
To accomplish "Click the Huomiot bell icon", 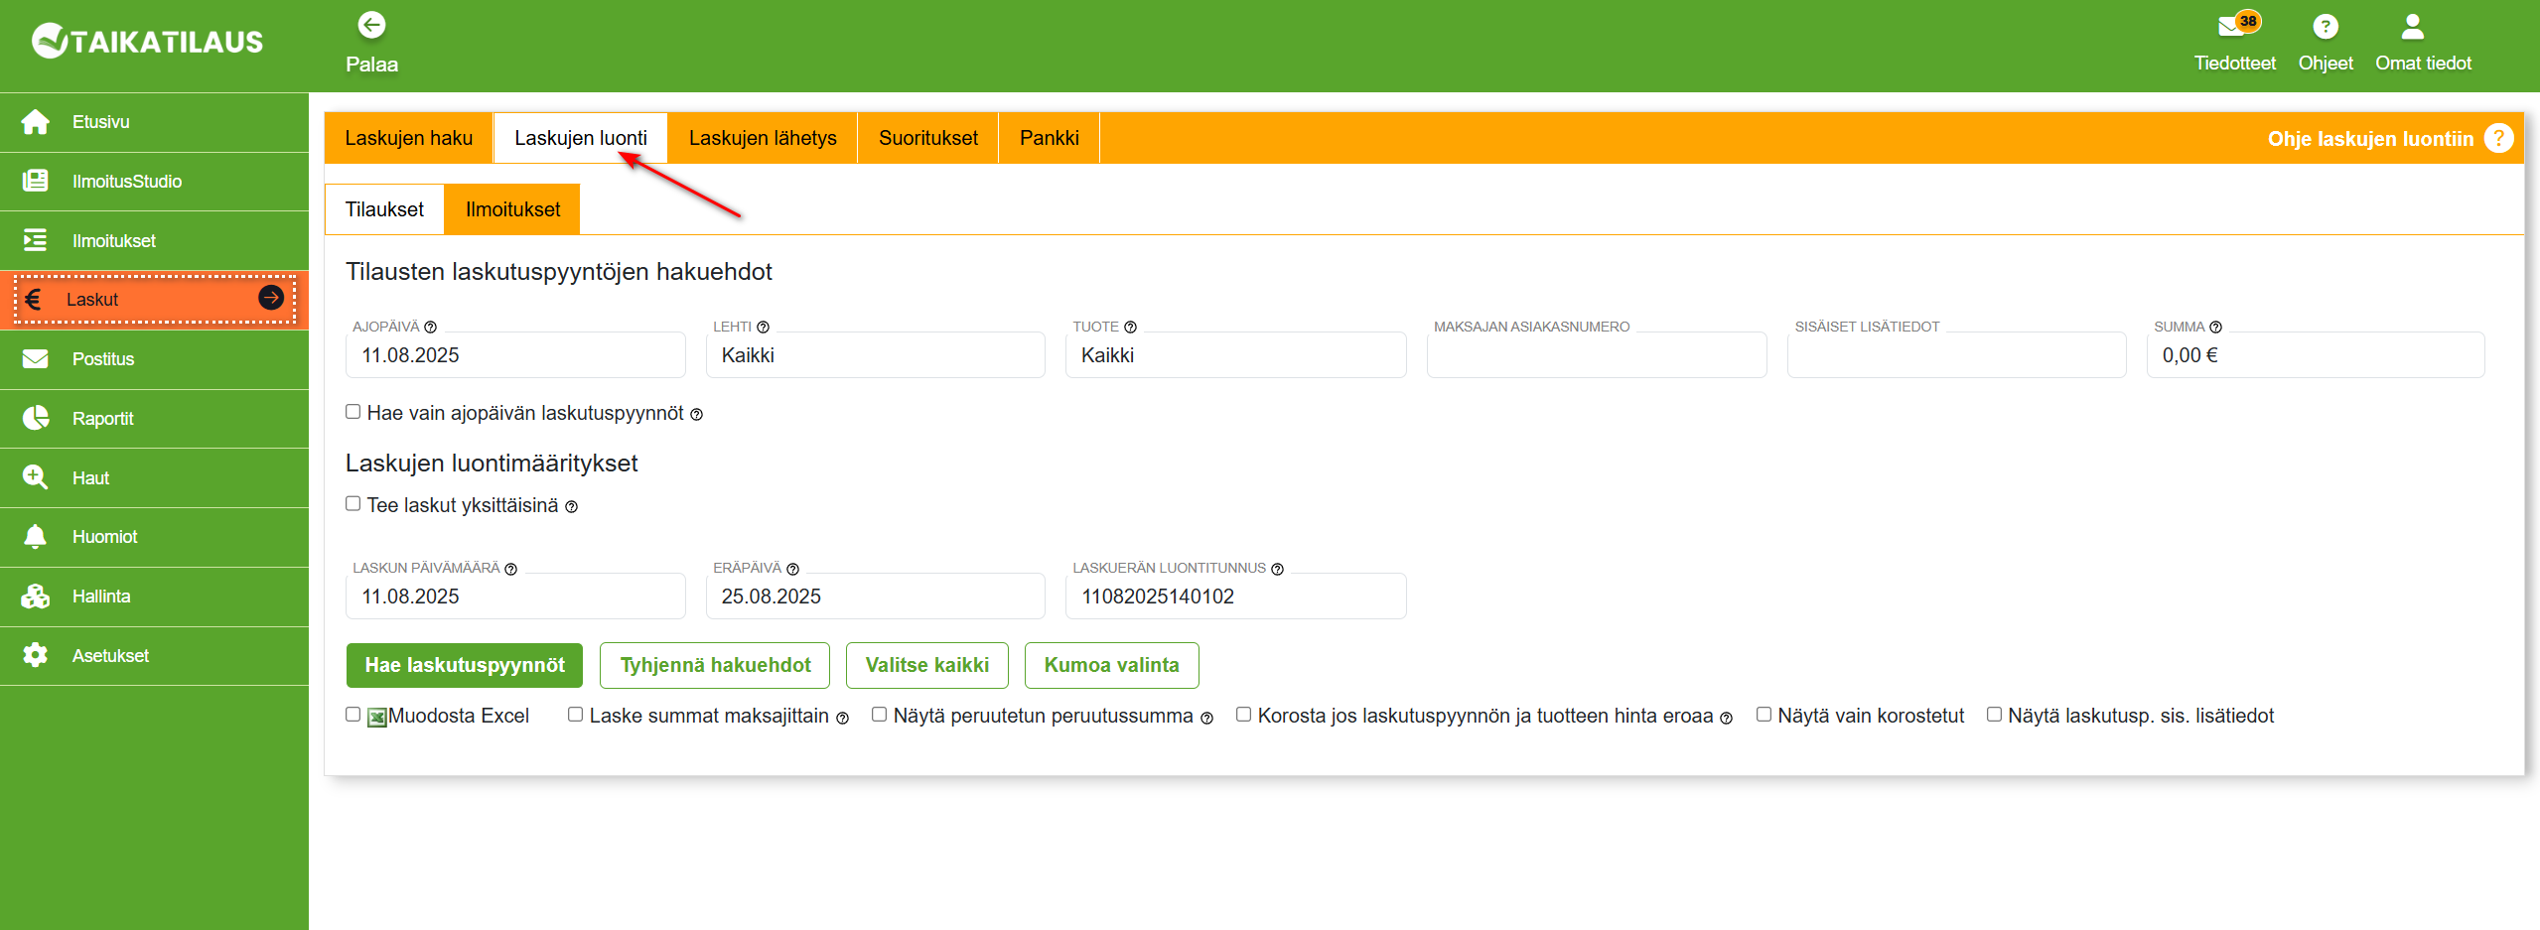I will (36, 537).
